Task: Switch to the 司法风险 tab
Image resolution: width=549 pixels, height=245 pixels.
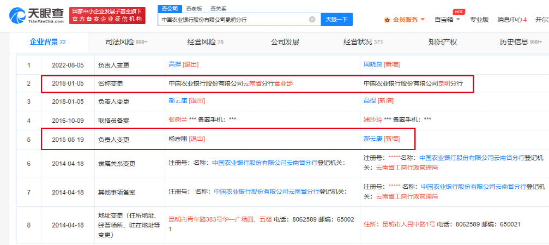Action: (126, 43)
